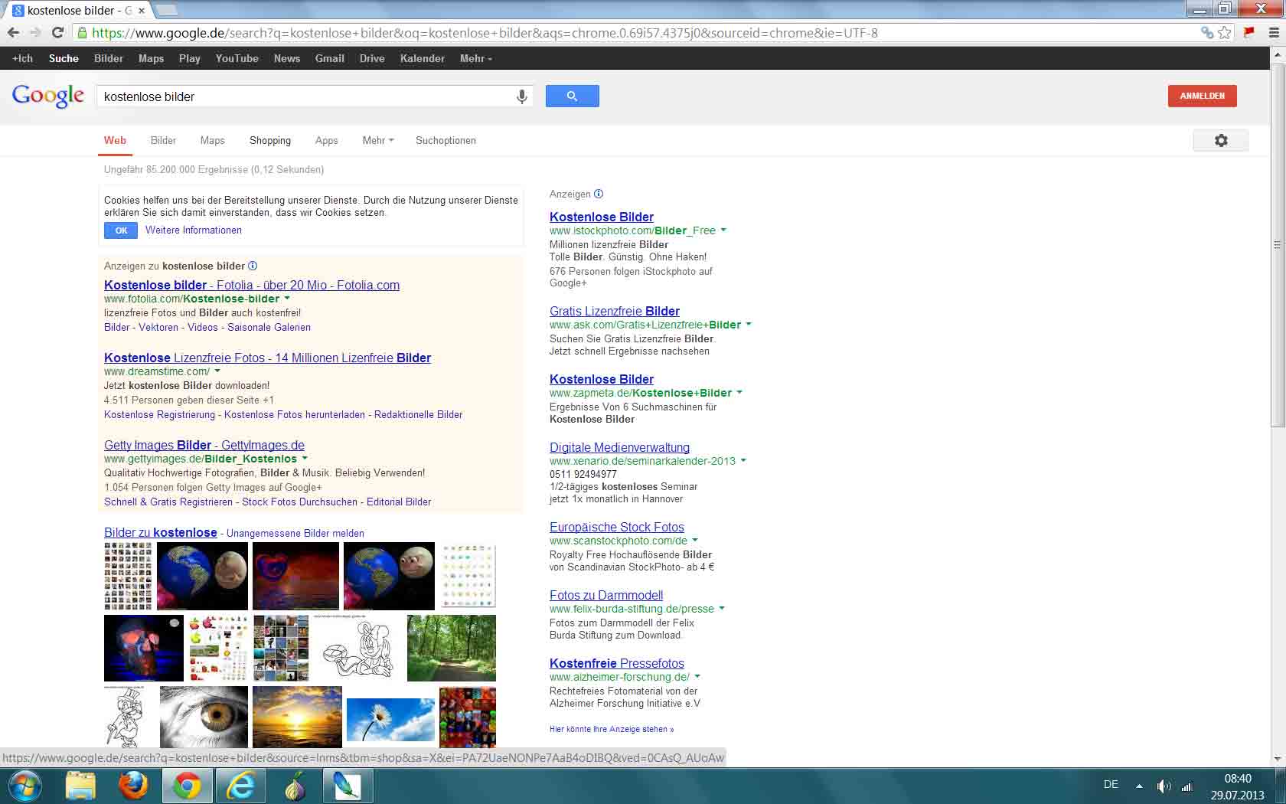Image resolution: width=1286 pixels, height=804 pixels.
Task: Click the blue magnifier search button
Action: tap(572, 96)
